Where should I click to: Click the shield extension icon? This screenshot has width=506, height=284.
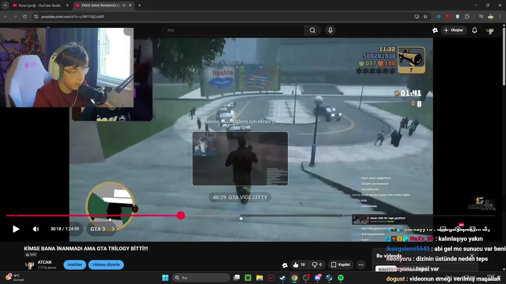[x=457, y=17]
